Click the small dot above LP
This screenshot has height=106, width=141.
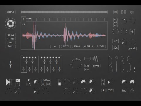[x=29, y=80]
